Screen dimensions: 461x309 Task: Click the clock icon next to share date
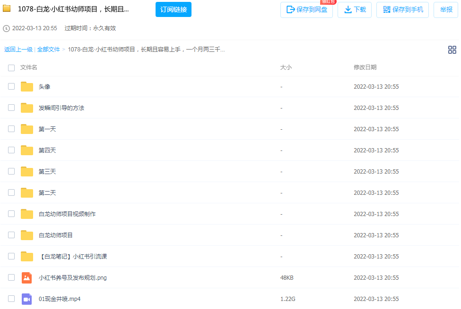6,28
